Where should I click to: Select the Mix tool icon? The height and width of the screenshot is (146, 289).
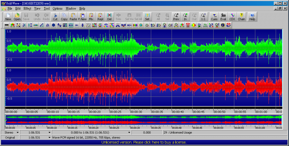pyautogui.click(x=91, y=17)
